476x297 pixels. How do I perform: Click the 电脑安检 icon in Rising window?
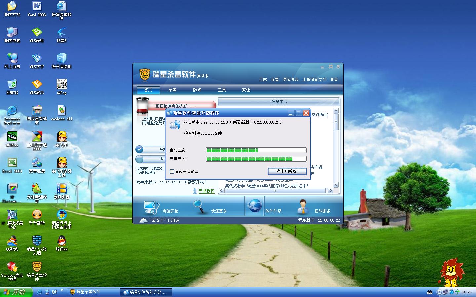point(151,207)
